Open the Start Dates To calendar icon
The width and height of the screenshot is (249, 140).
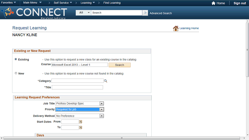coord(81,128)
